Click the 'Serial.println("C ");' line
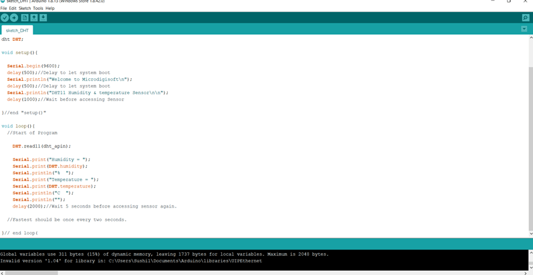The image size is (533, 275). point(43,193)
